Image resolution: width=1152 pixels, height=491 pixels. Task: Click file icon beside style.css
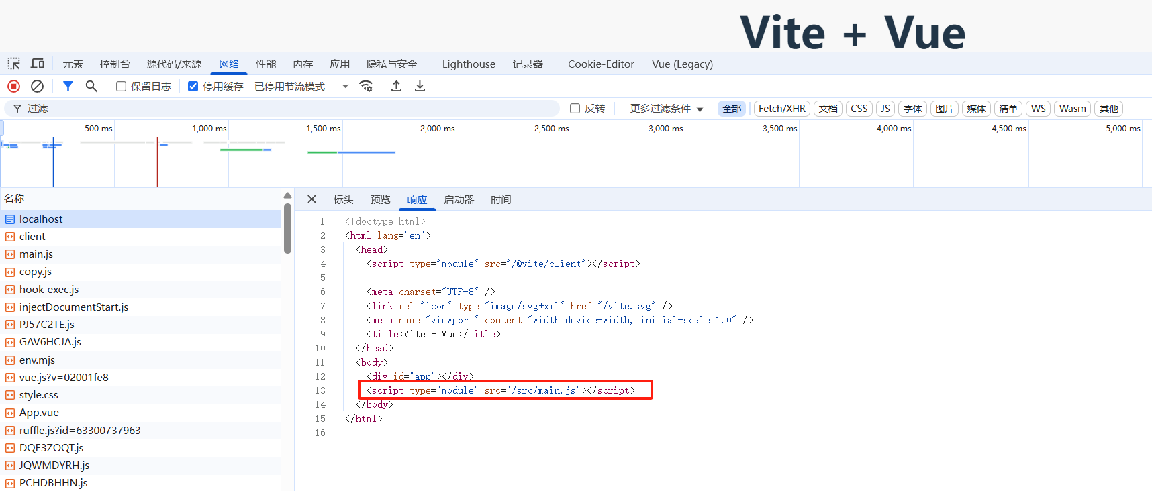point(10,395)
